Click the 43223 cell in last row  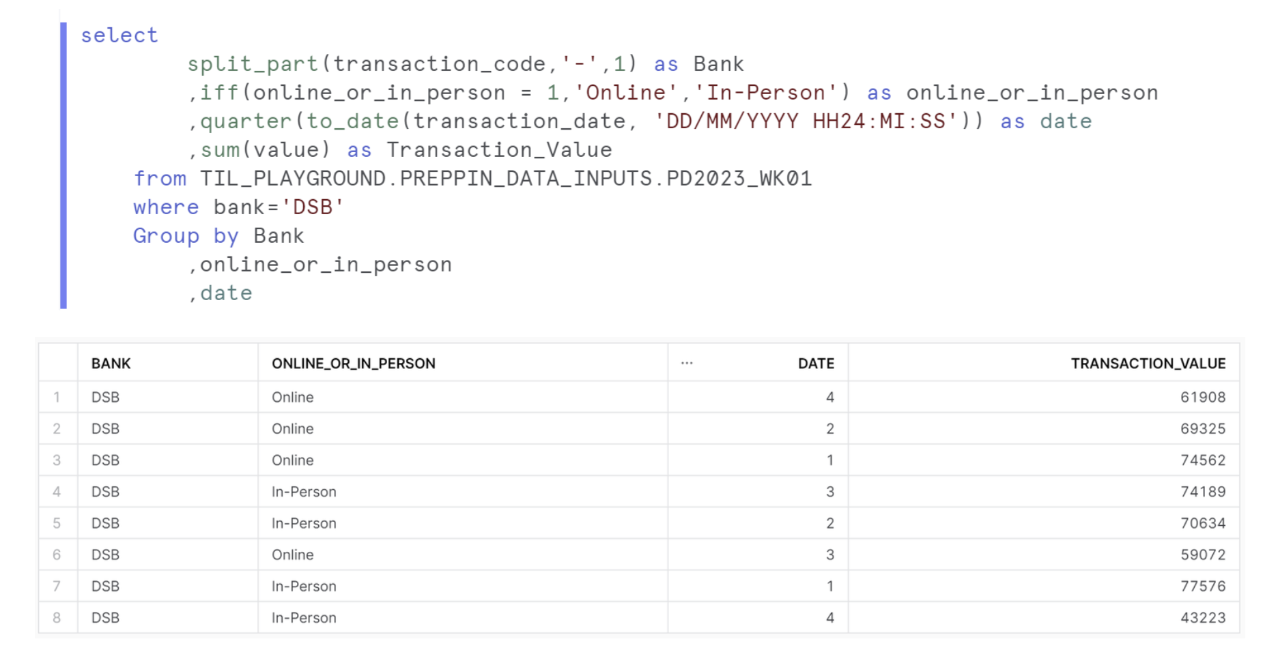(x=1203, y=617)
